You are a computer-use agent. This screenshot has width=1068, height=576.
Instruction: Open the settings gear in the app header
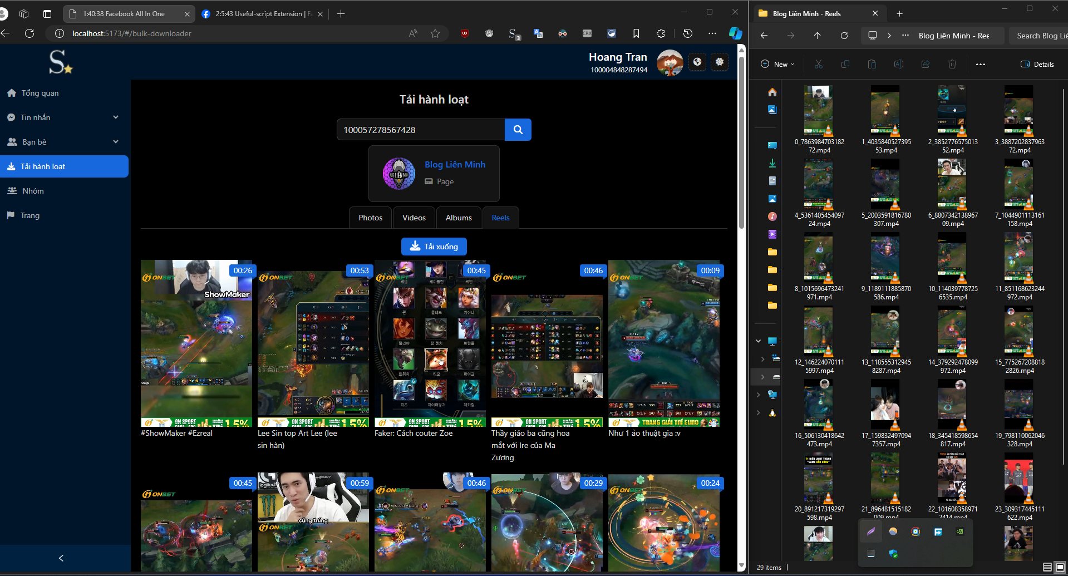720,62
